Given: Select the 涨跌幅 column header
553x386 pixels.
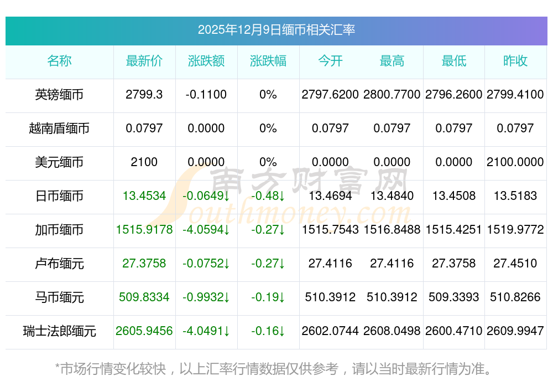Looking at the screenshot, I should [268, 61].
